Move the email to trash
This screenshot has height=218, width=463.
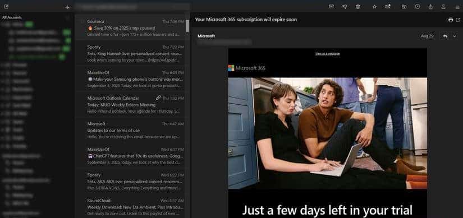click(x=358, y=7)
